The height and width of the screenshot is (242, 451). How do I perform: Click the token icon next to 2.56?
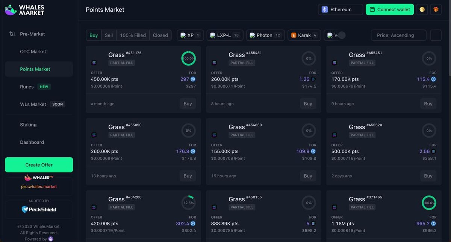(433, 151)
